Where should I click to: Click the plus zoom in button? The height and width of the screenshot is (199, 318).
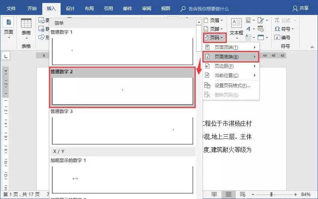click(296, 195)
